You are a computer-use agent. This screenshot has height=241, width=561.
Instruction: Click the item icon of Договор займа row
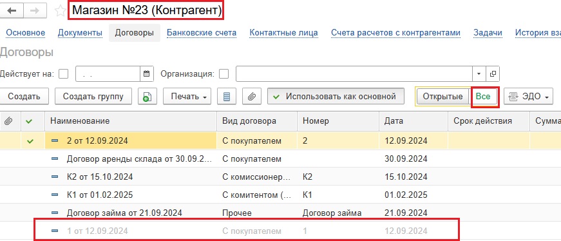[x=55, y=213]
